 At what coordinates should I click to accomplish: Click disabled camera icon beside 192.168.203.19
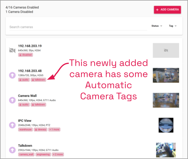tap(12, 50)
